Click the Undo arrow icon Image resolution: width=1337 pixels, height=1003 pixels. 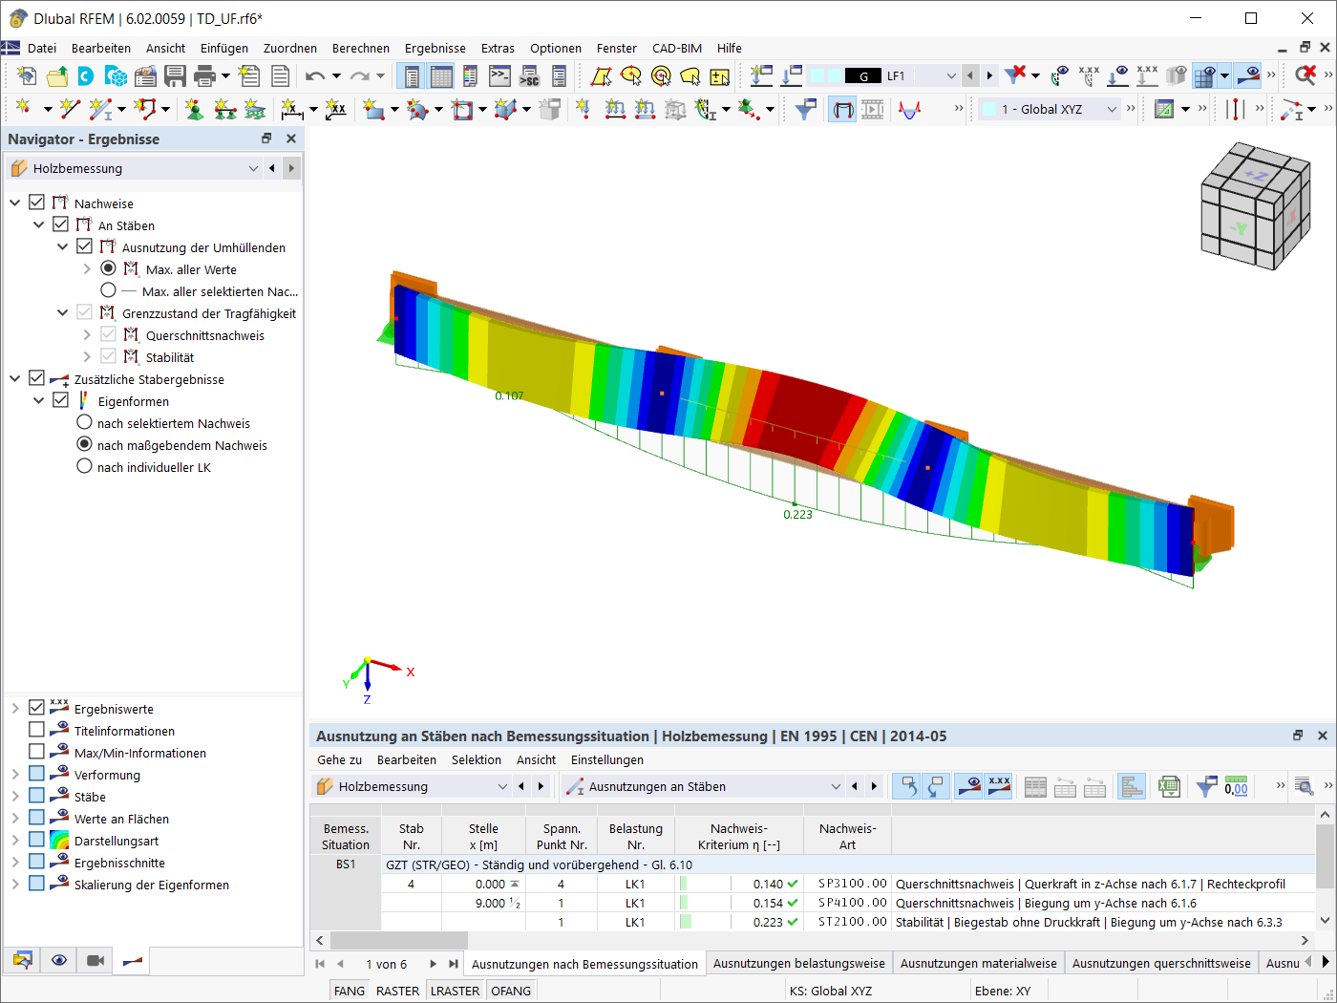coord(315,75)
